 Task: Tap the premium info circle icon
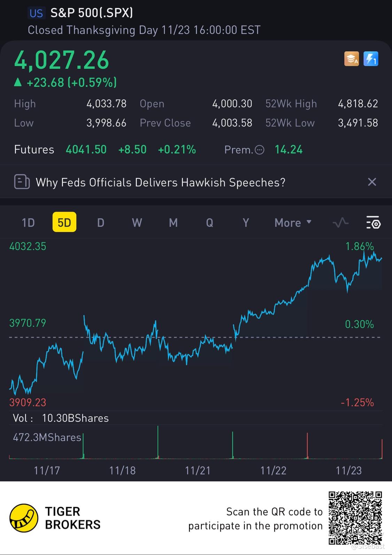(x=260, y=150)
